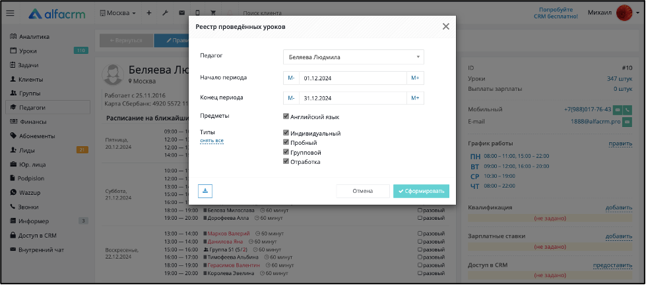Uncheck the Английский язык checkbox
Image resolution: width=646 pixels, height=285 pixels.
[286, 117]
